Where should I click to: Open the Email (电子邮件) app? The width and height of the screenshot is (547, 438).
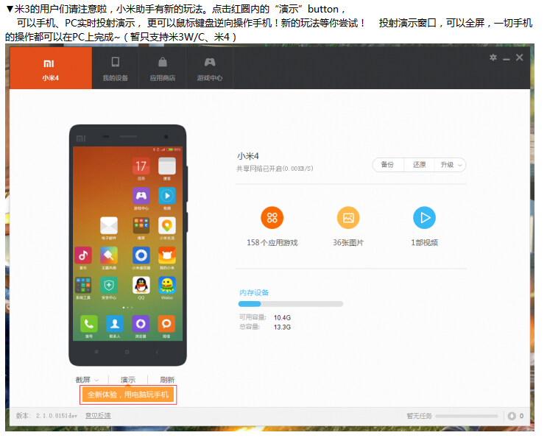pyautogui.click(x=109, y=225)
